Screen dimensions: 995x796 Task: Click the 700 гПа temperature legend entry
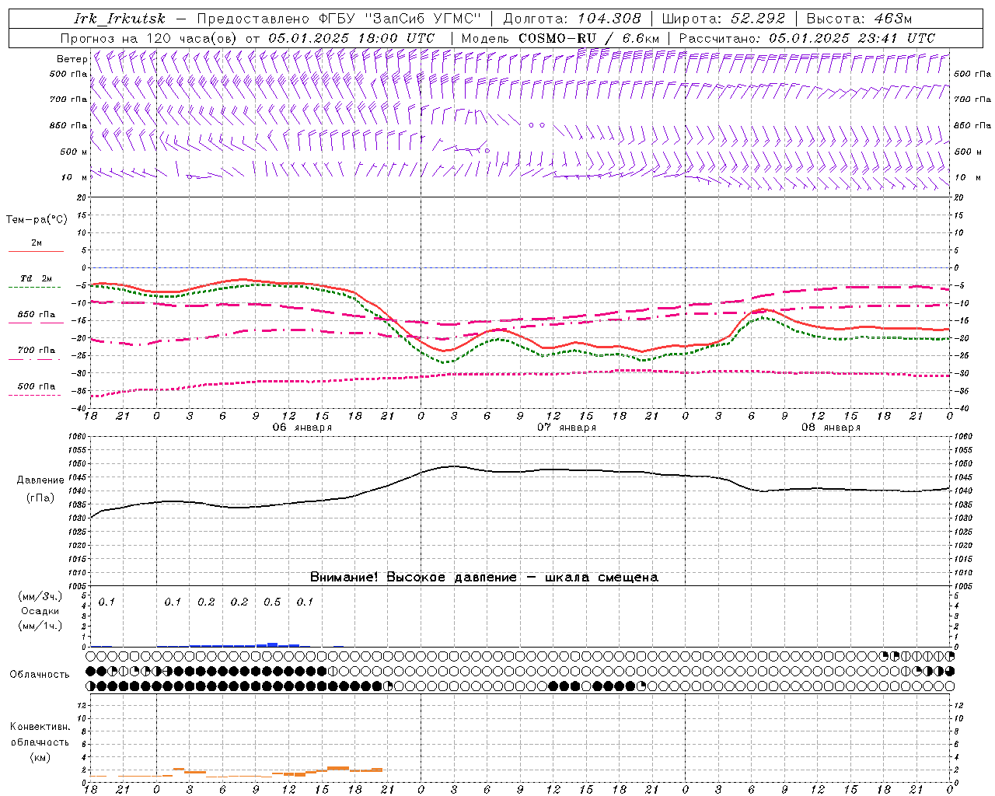37,351
